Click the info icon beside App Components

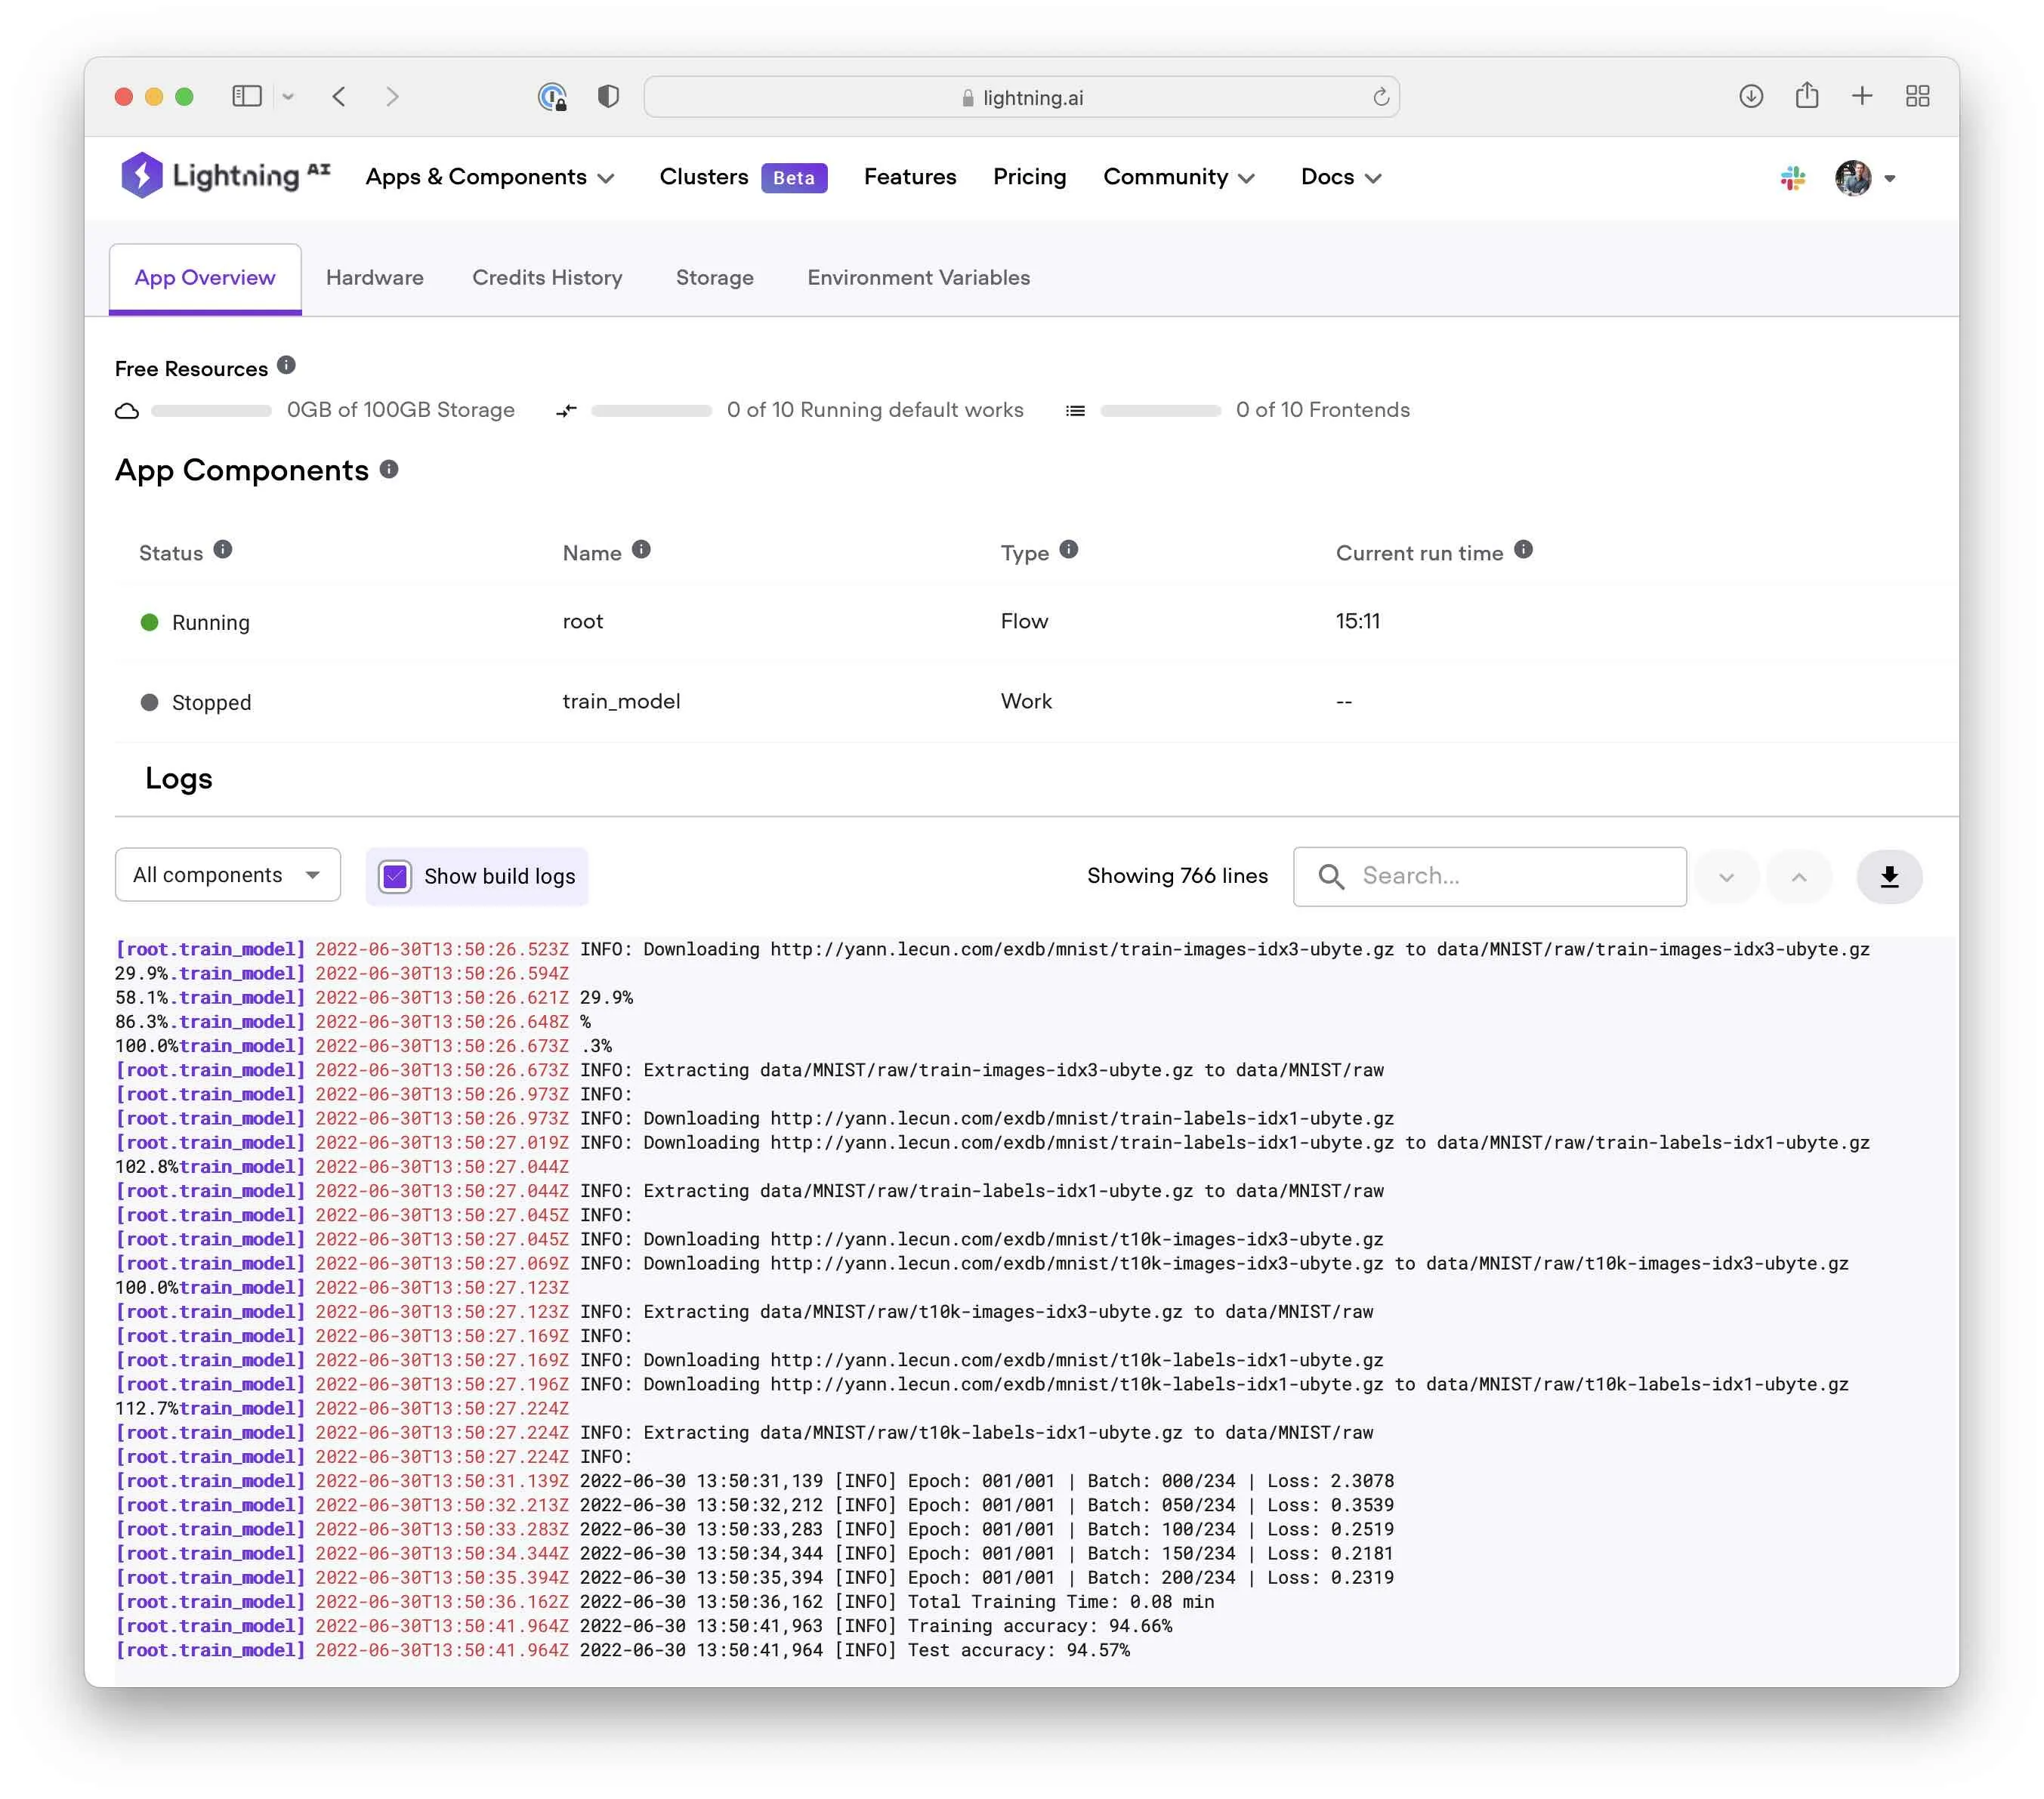tap(389, 469)
